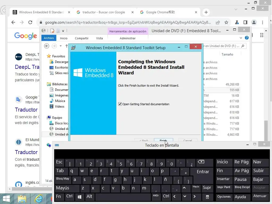Click the Chrome forward arrow
The height and width of the screenshot is (204, 272).
pos(22,22)
